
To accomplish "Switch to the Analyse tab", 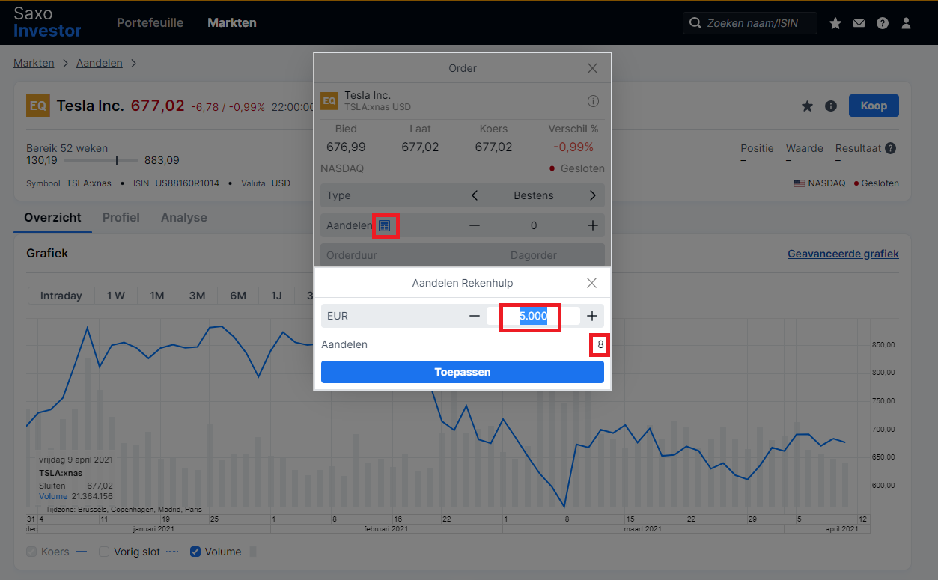I will [x=184, y=217].
